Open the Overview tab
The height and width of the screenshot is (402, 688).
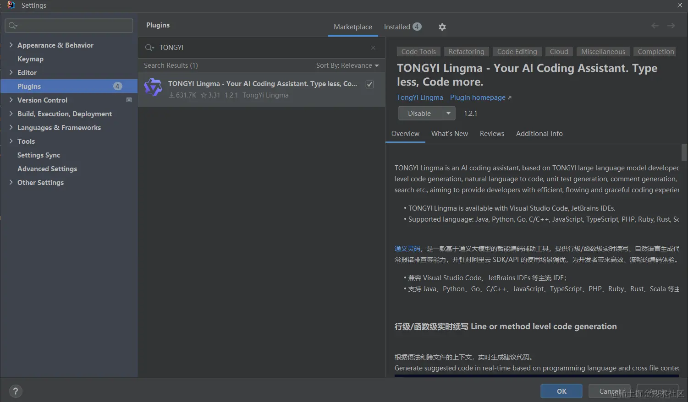click(405, 134)
